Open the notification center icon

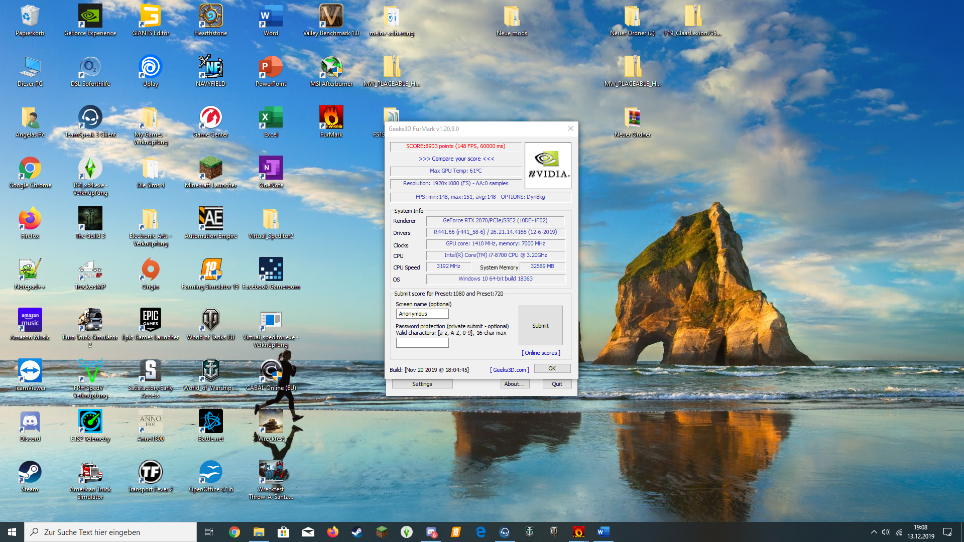tap(947, 532)
